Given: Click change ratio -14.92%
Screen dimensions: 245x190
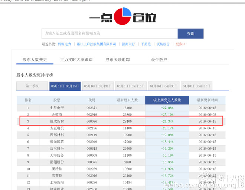Looking at the screenshot, I should click(167, 169).
